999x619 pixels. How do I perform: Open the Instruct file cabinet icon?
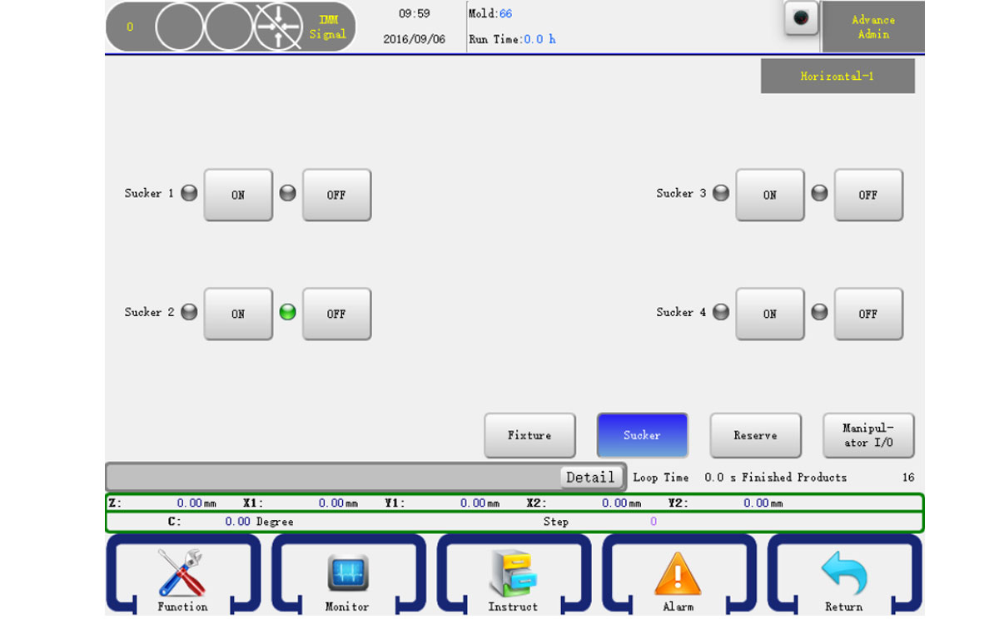click(513, 573)
